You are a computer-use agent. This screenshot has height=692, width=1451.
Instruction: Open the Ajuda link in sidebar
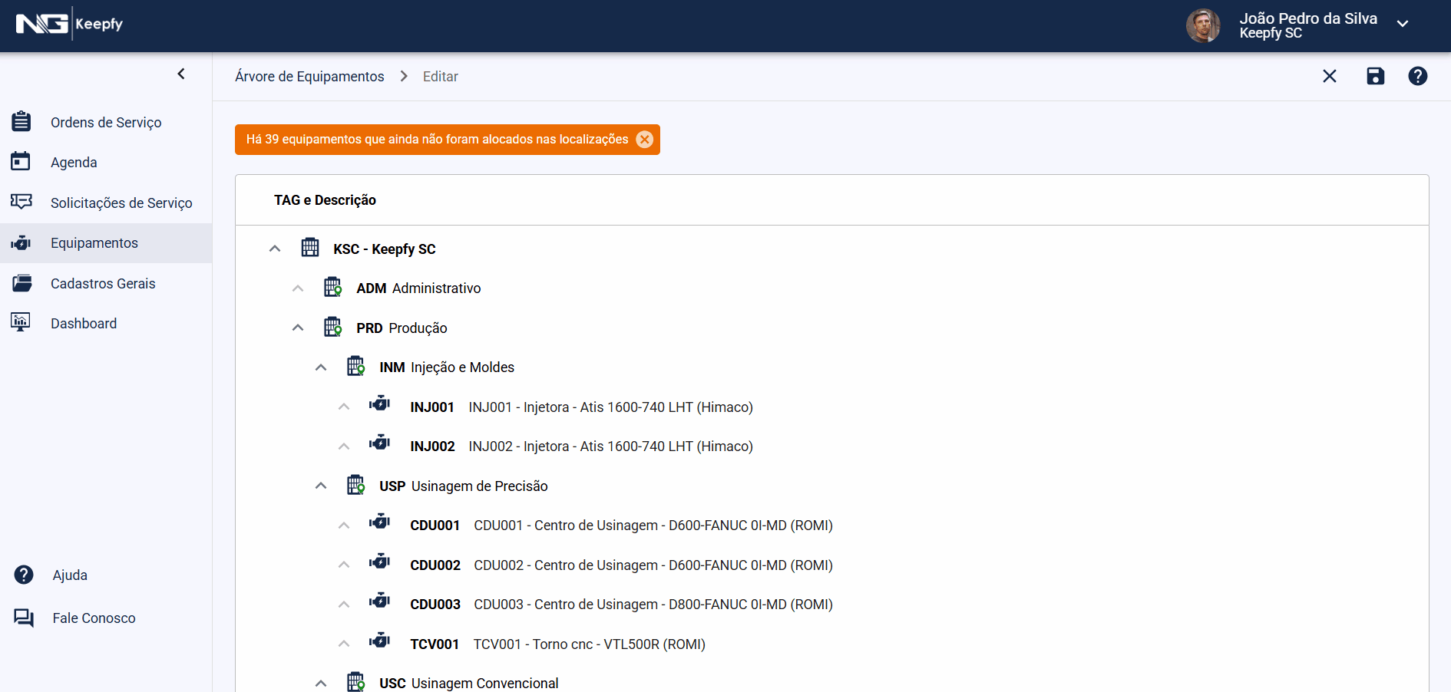70,575
